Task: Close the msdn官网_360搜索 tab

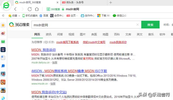Action: pyautogui.click(x=58, y=2)
